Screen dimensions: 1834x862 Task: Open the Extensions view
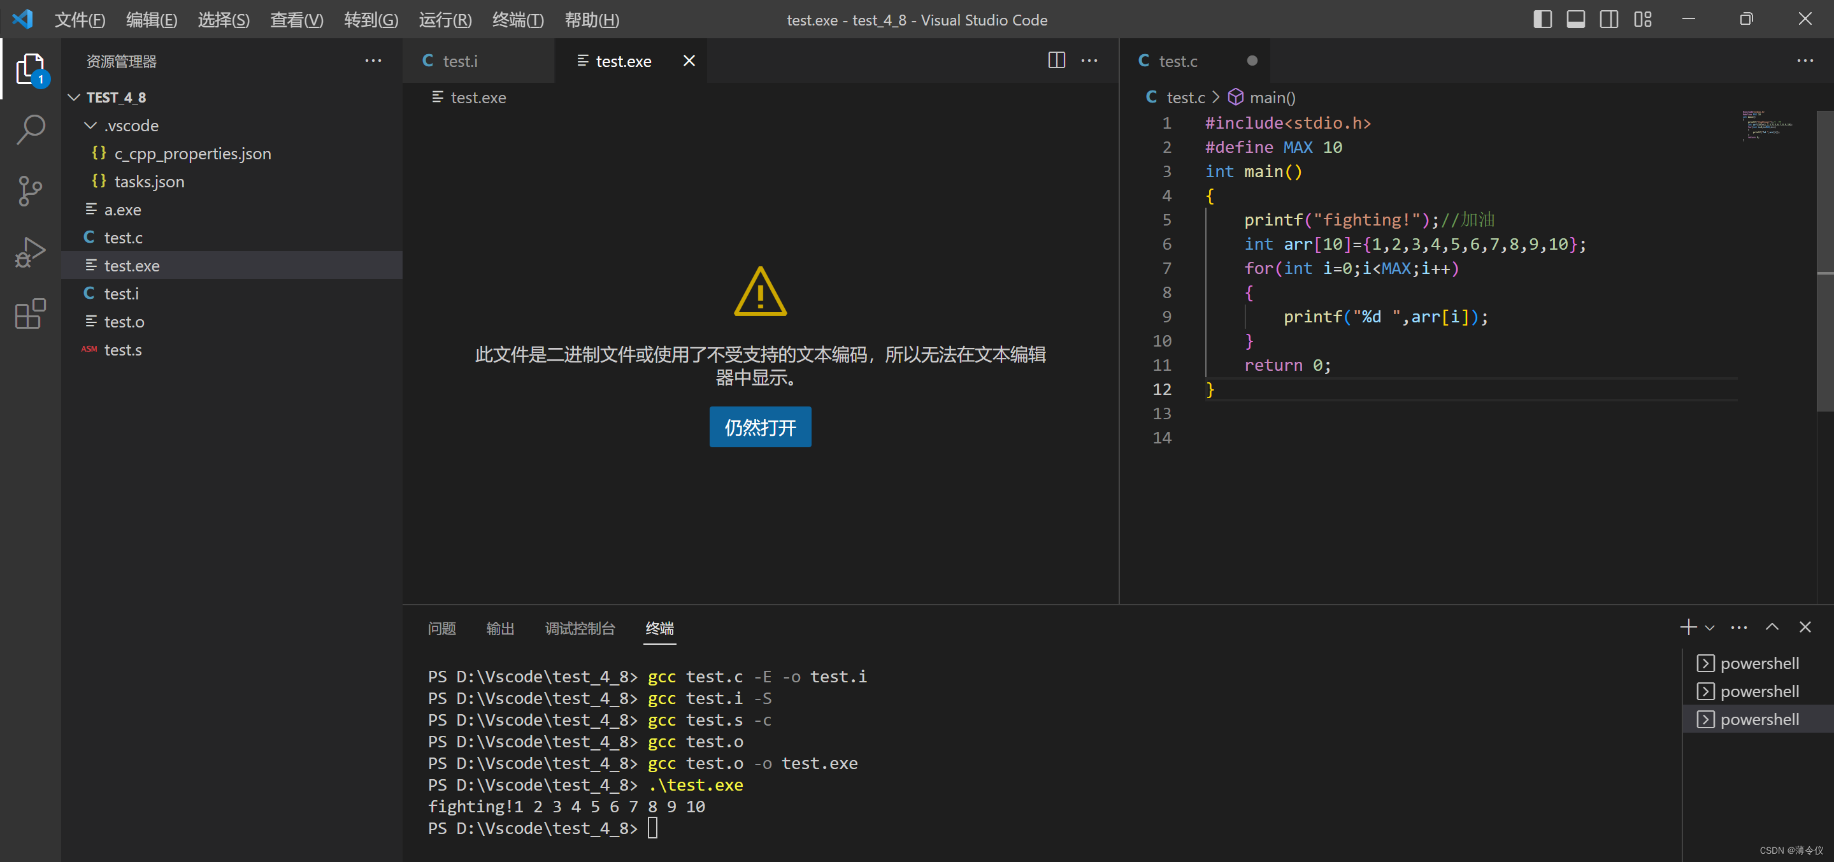pyautogui.click(x=31, y=313)
